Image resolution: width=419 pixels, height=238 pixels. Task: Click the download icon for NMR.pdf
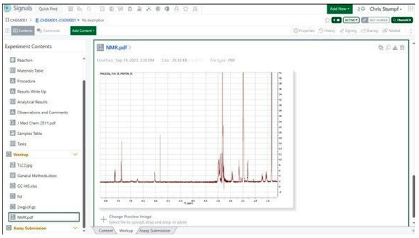pyautogui.click(x=395, y=48)
